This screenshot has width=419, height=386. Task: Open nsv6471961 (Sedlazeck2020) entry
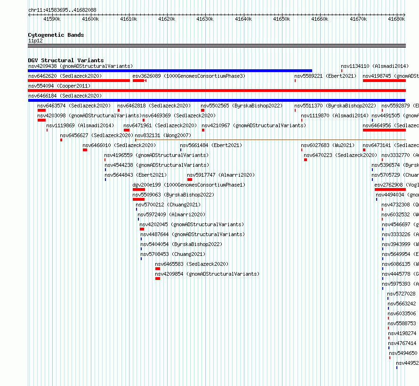click(160, 125)
